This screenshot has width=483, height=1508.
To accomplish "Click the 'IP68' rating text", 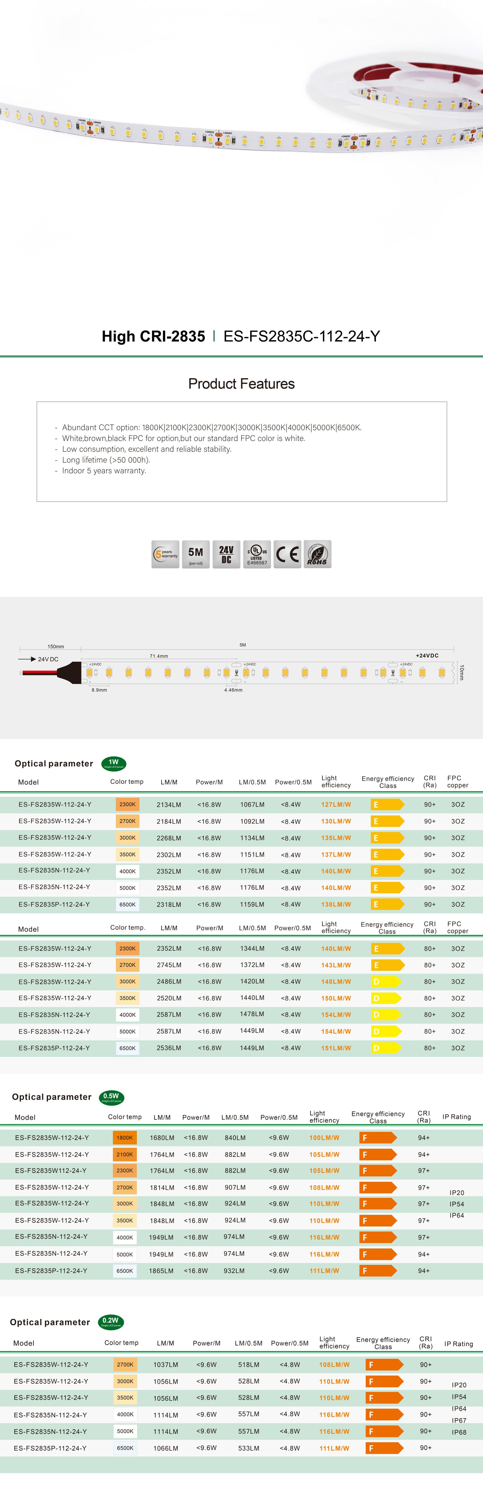I will 459,1432.
